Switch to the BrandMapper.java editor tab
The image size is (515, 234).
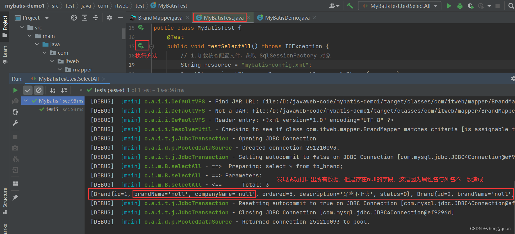160,18
